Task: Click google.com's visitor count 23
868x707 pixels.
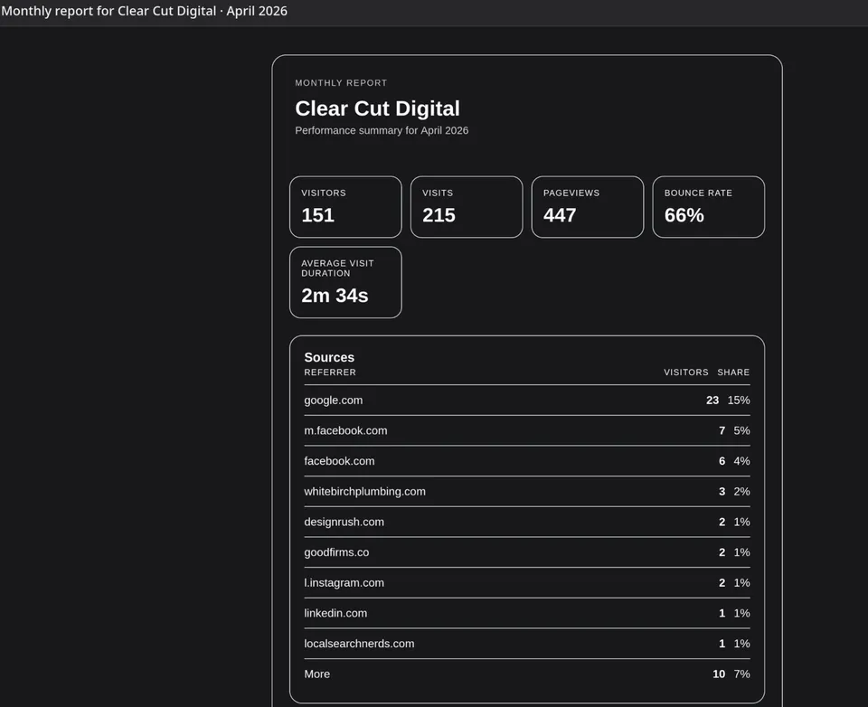Action: coord(712,401)
